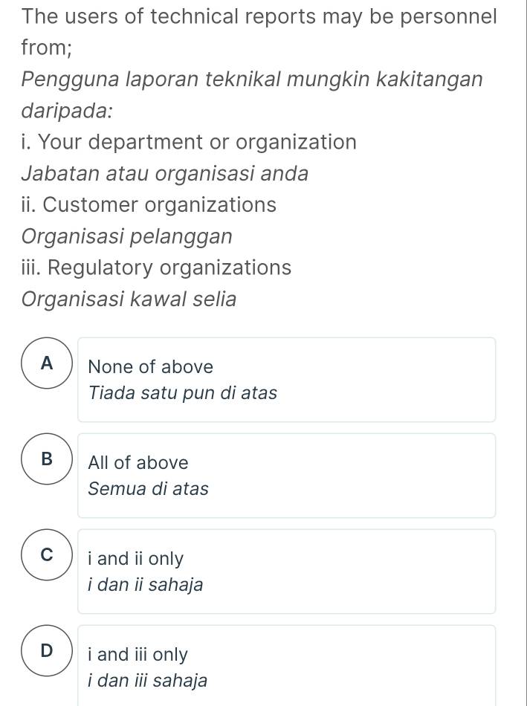This screenshot has width=527, height=706.
Task: Click the 'i dan ii sahaja' text
Action: 146,584
